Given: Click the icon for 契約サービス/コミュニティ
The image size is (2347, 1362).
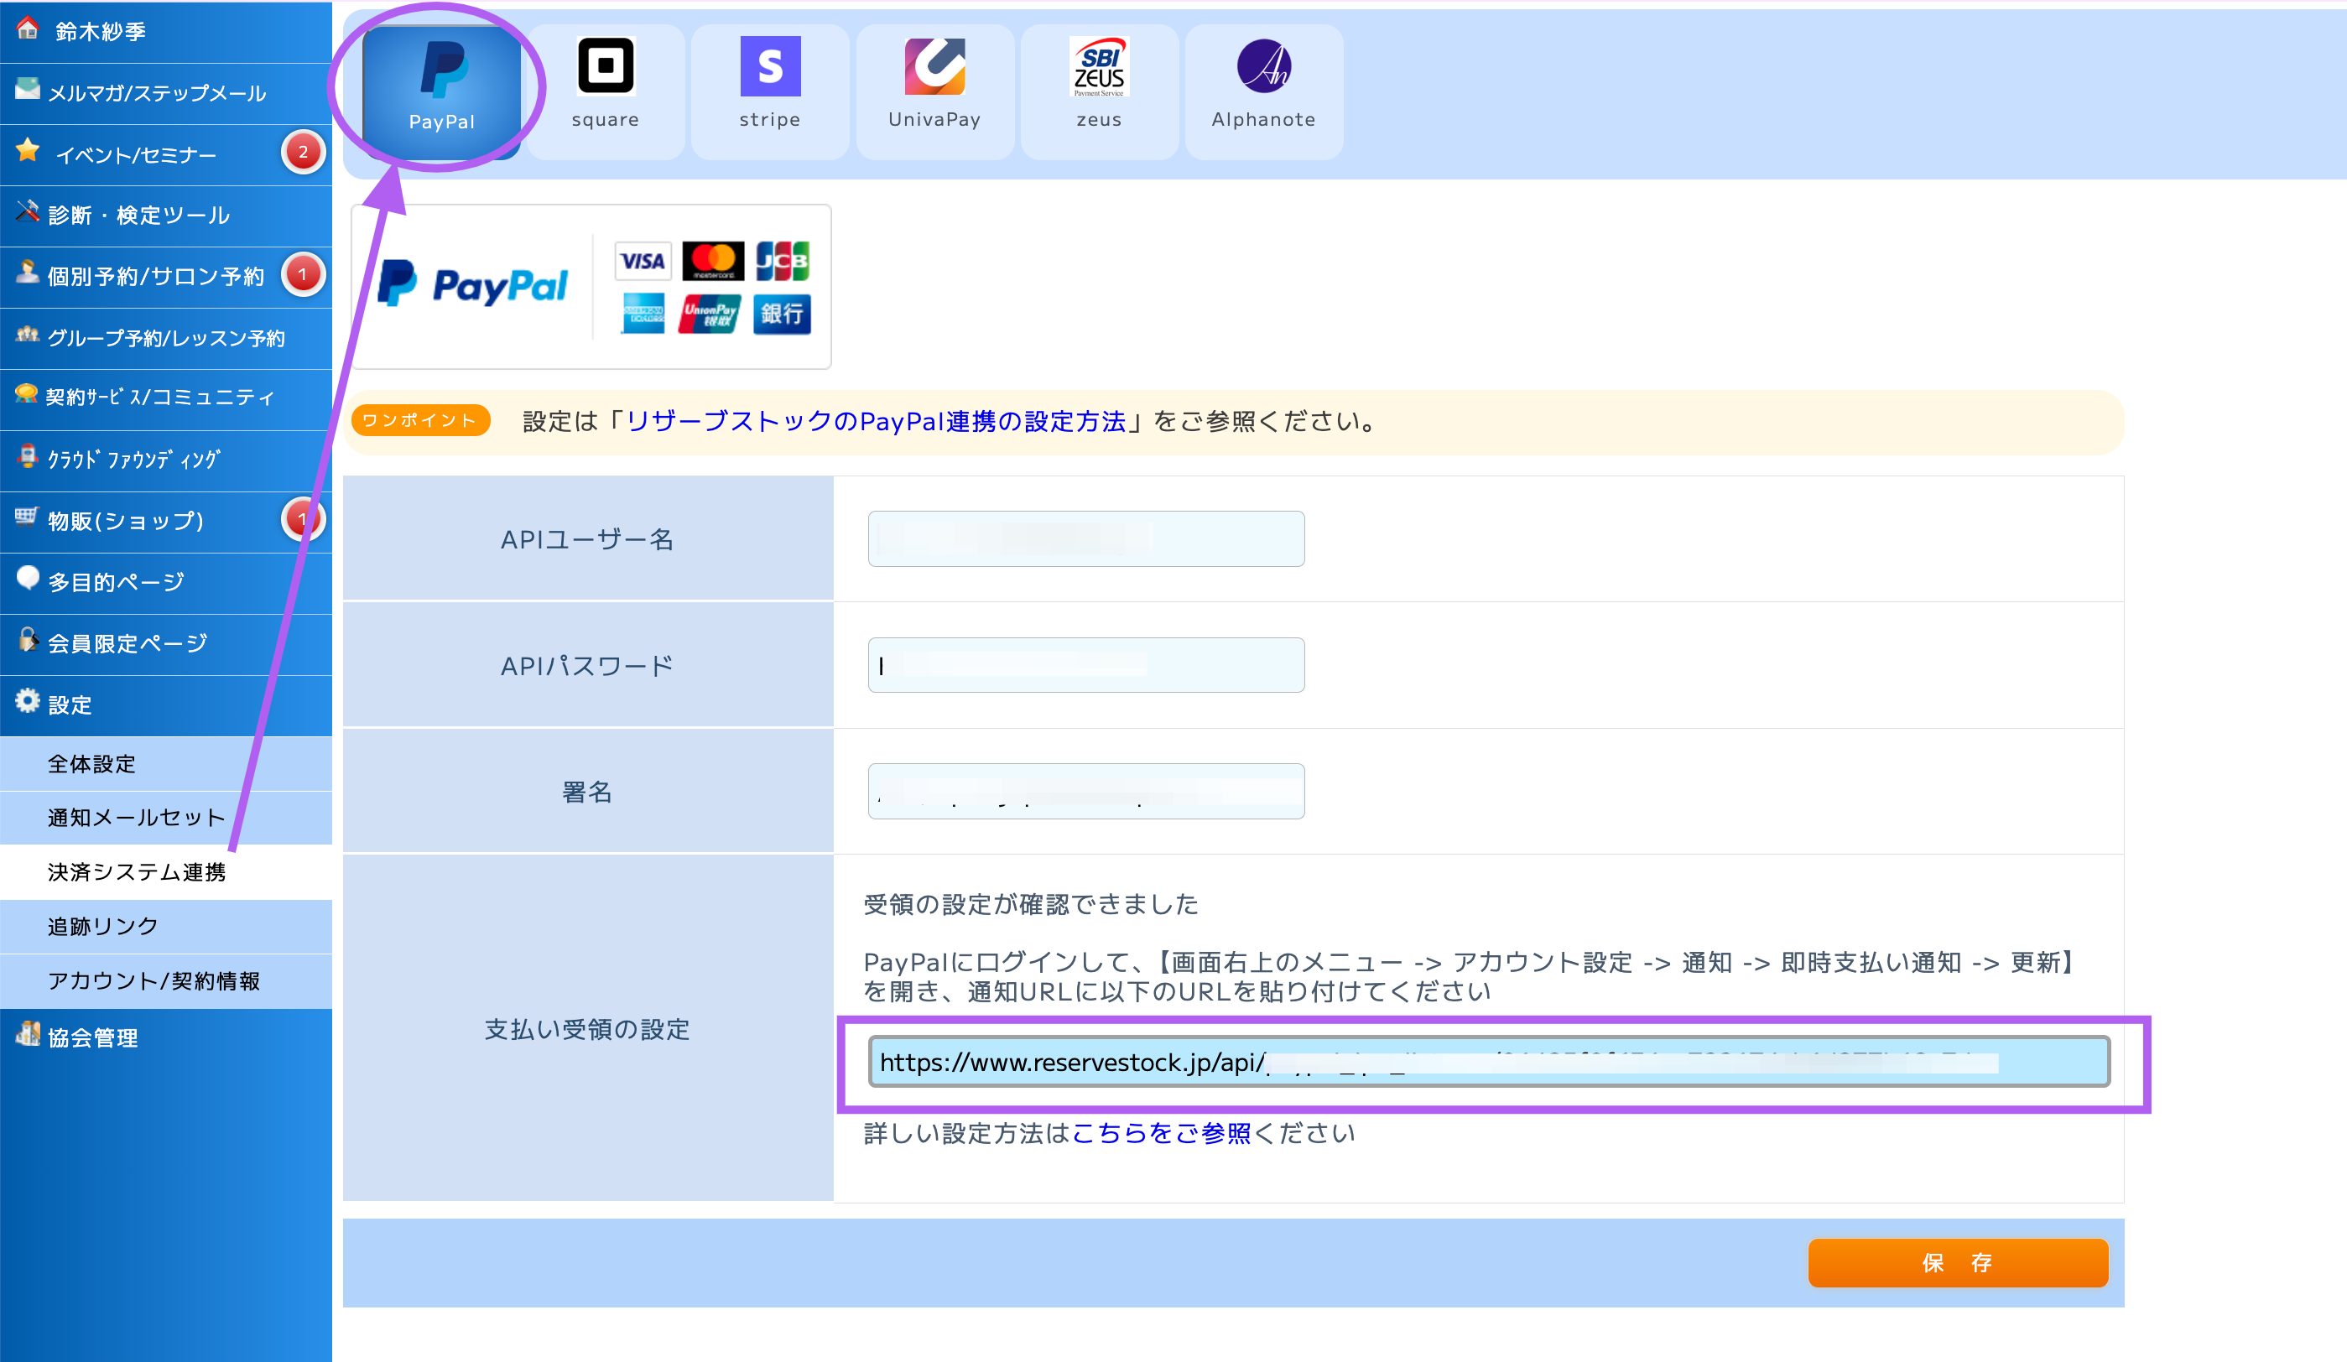Looking at the screenshot, I should [x=27, y=395].
